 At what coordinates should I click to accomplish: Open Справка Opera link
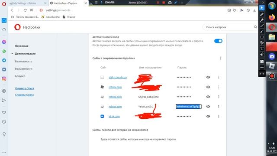click(x=24, y=95)
